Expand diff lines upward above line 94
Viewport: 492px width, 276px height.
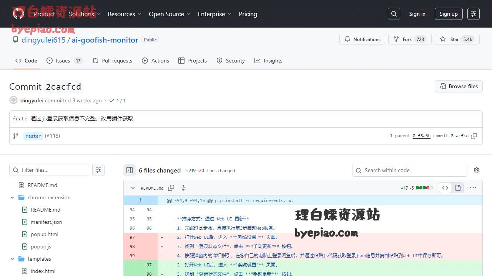click(x=141, y=200)
